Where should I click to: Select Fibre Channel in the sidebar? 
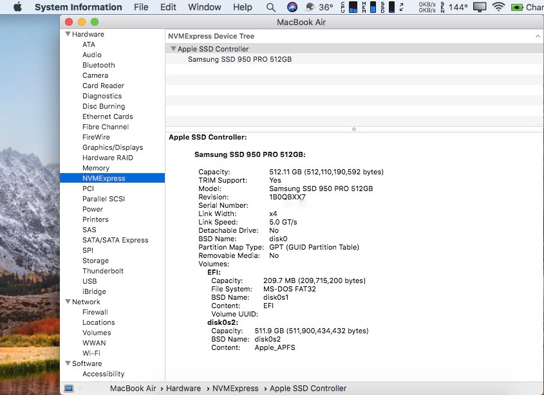click(106, 127)
